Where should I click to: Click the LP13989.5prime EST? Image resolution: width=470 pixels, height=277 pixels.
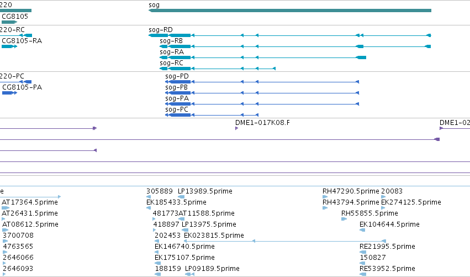[x=181, y=197]
